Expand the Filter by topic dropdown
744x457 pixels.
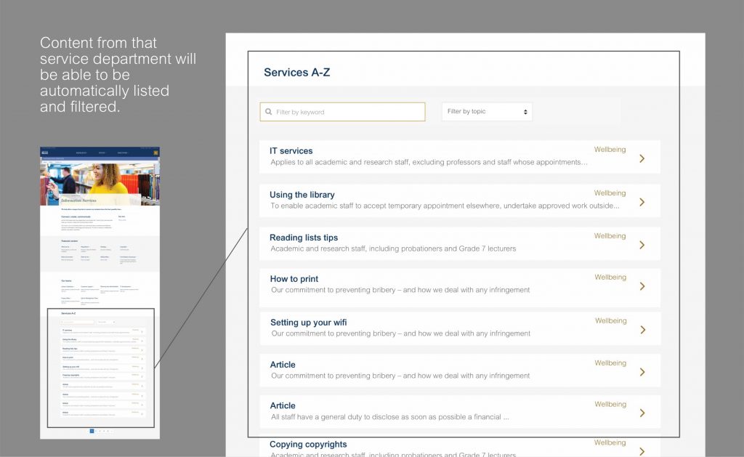(487, 112)
